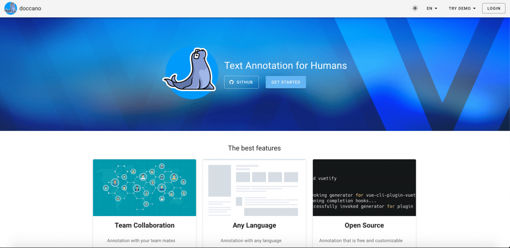Click the large seal mascot image

191,72
